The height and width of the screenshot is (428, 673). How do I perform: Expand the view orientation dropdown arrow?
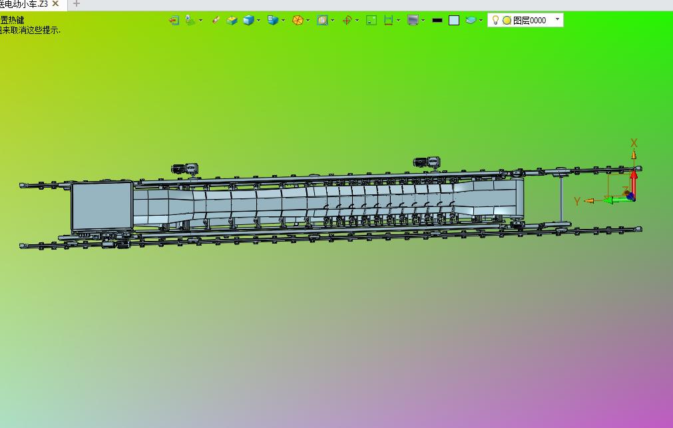[x=283, y=20]
